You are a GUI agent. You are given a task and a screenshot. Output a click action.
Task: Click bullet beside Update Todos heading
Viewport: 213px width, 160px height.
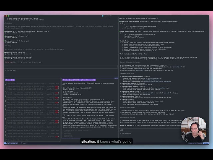coord(119,41)
